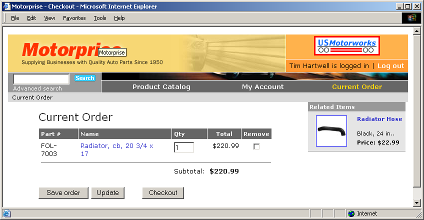Click the Part # column header
424x220 pixels.
coord(58,134)
